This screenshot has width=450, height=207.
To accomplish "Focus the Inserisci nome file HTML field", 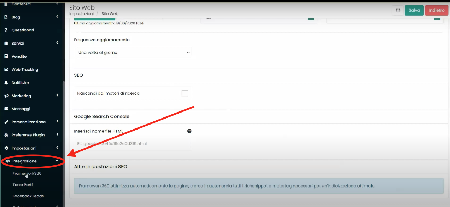I will (x=133, y=144).
